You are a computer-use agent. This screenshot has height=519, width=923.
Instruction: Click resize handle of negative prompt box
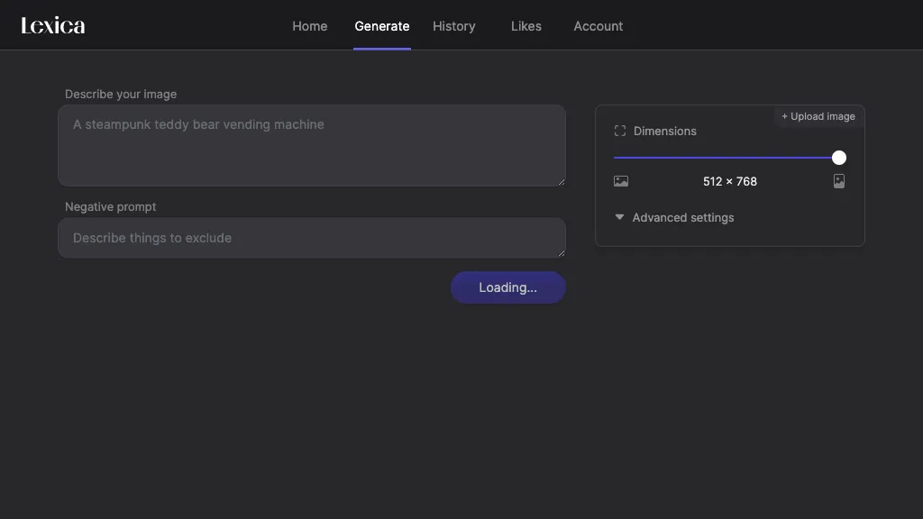tap(561, 253)
